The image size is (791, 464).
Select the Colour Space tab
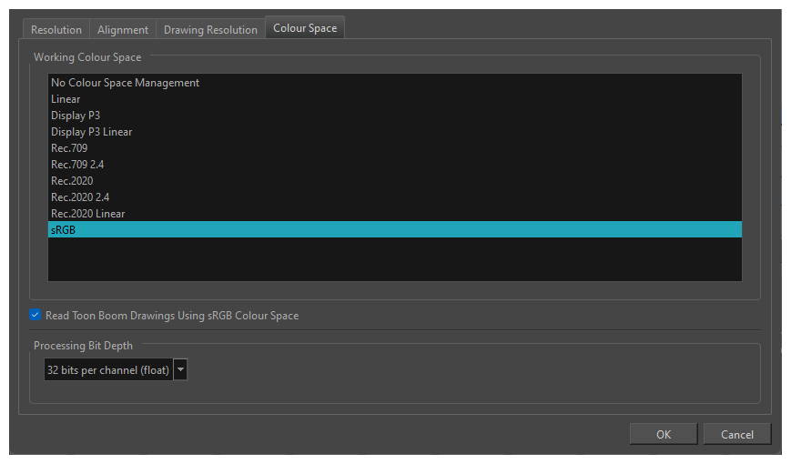coord(305,28)
